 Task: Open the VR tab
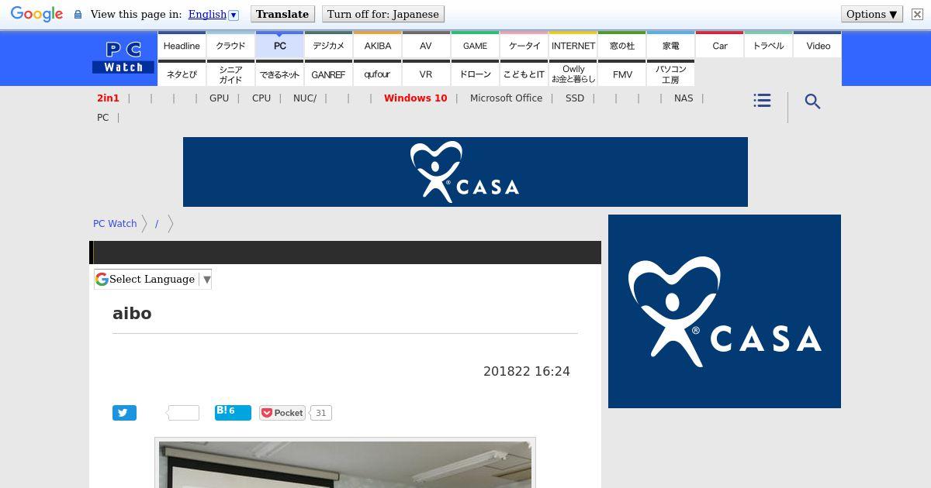(x=426, y=74)
